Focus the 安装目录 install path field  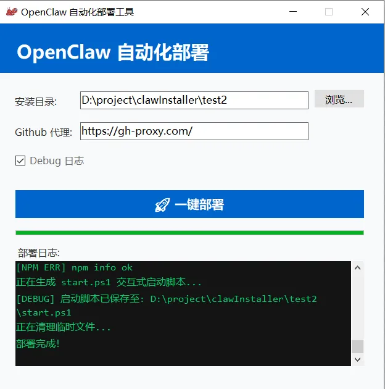click(194, 100)
